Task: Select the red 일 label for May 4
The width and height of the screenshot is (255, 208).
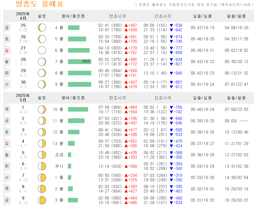Action: [7, 143]
